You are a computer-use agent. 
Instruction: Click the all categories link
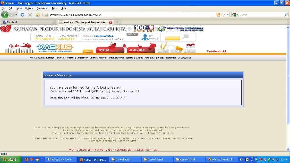(x=185, y=58)
